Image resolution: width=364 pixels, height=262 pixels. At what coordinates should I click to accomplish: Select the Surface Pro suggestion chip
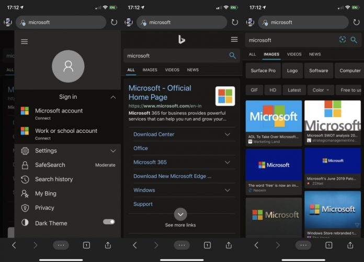[x=263, y=71]
